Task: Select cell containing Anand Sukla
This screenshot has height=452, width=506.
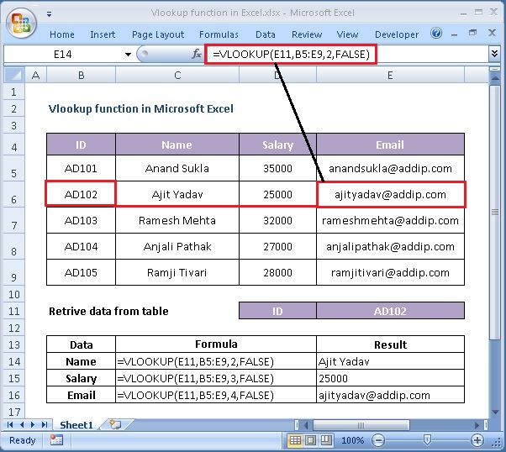Action: click(177, 168)
